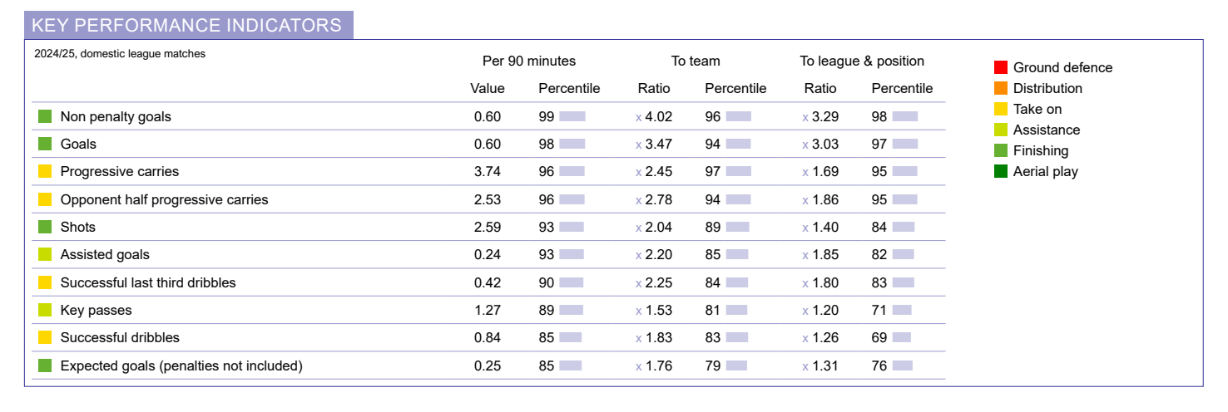Click the dark green Aerial play swatch
The image size is (1228, 412).
[1001, 171]
